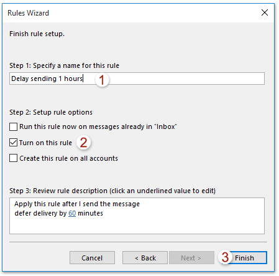Close the Rules Wizard dialog with X
Screen dimensions: 279x276
coord(265,12)
